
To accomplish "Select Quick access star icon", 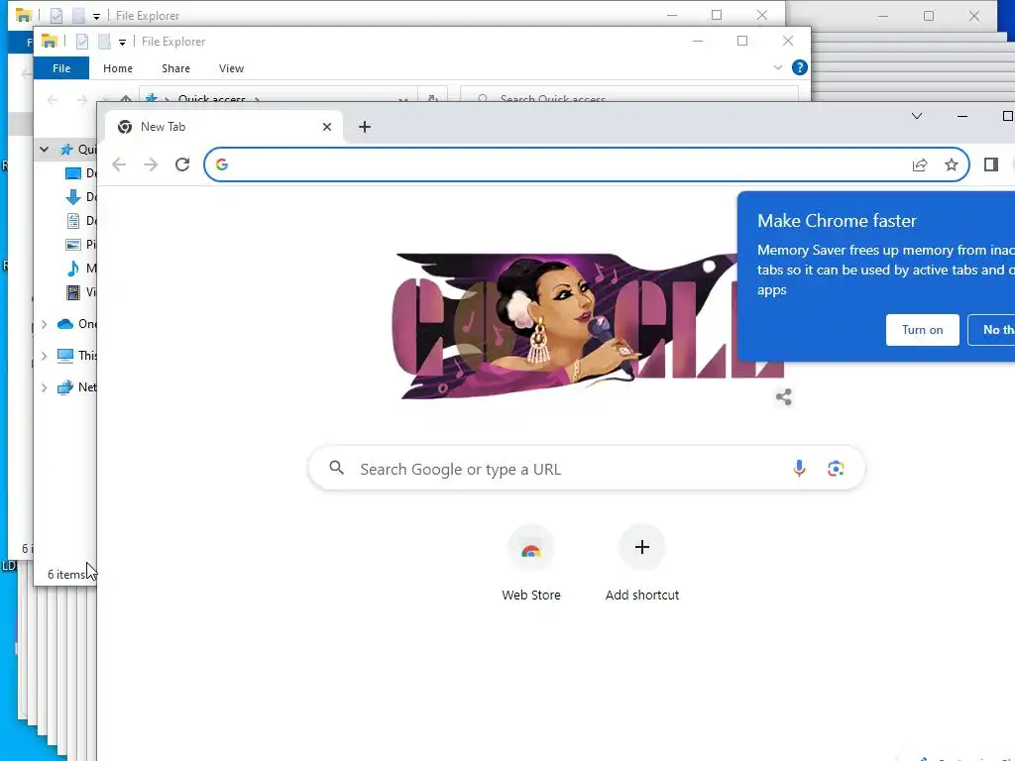I will [66, 150].
